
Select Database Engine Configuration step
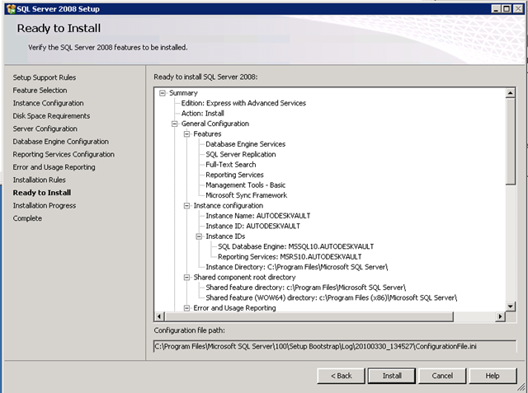(x=60, y=141)
